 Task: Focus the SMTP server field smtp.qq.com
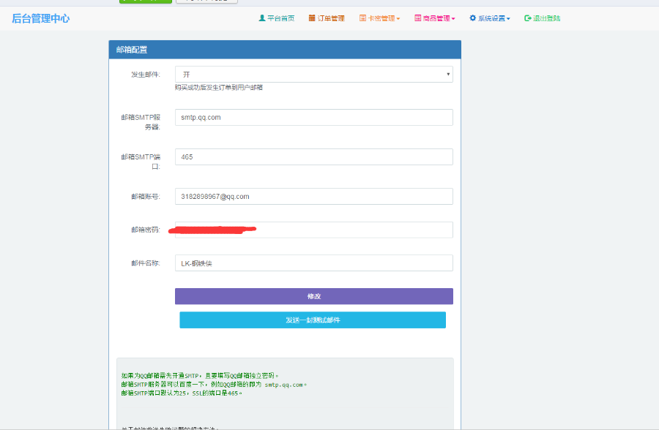314,117
